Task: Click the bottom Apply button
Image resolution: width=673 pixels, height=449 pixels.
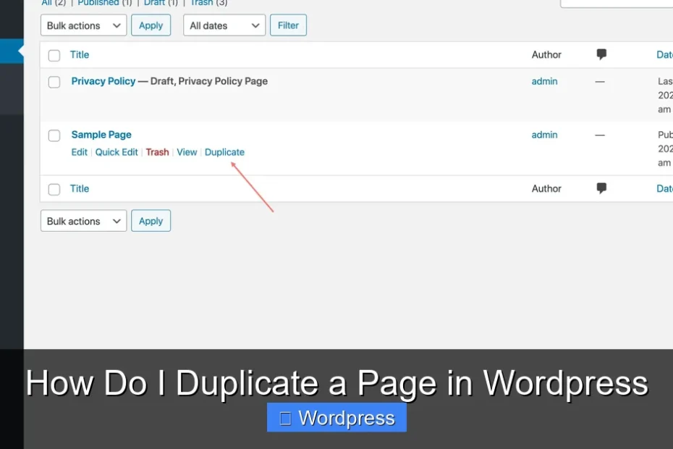Action: 151,221
